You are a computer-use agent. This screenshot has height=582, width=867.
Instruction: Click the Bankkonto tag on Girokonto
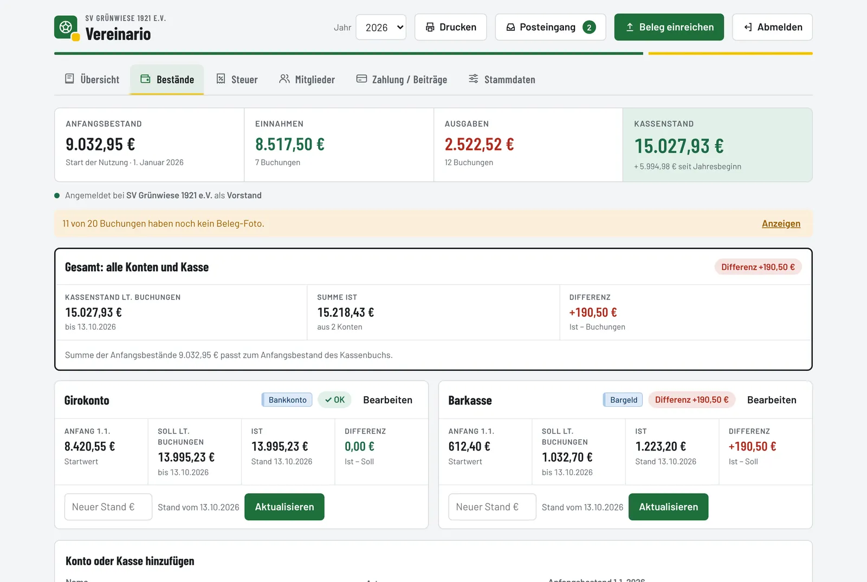coord(287,400)
